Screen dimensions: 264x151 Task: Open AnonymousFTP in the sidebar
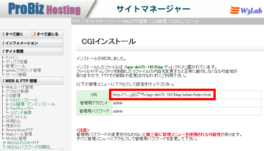click(20, 130)
